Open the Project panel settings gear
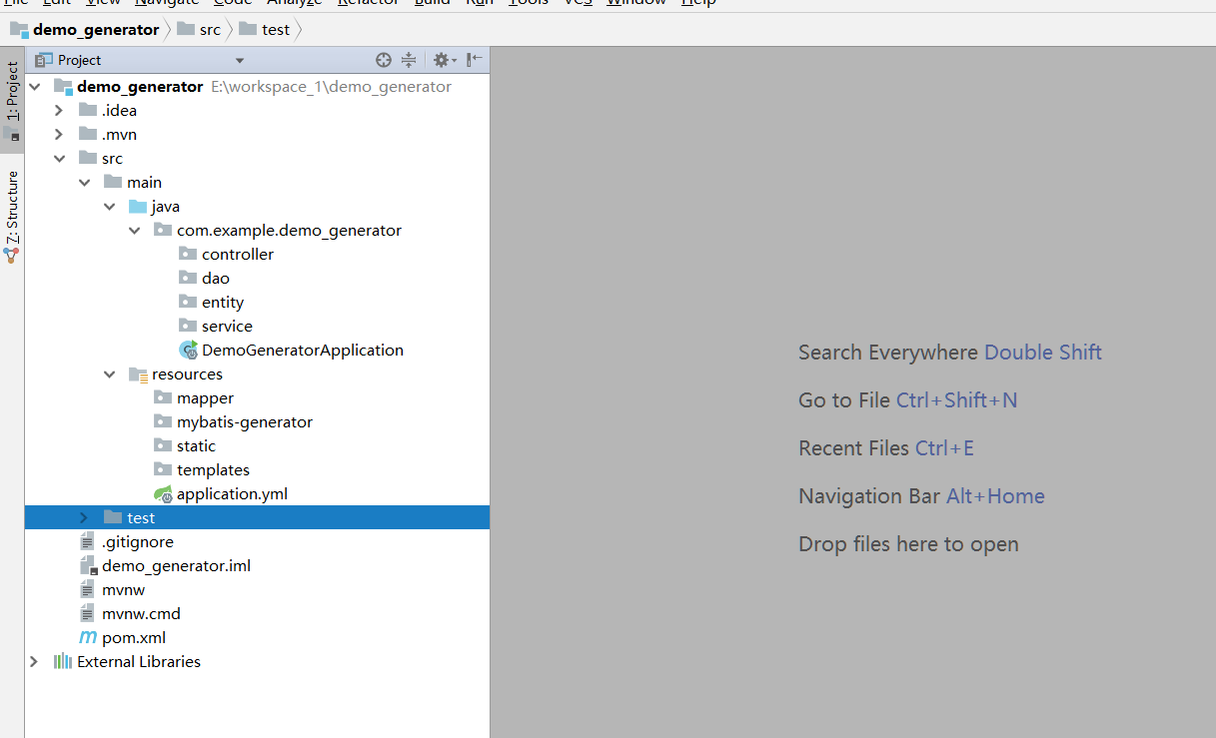 [x=445, y=60]
